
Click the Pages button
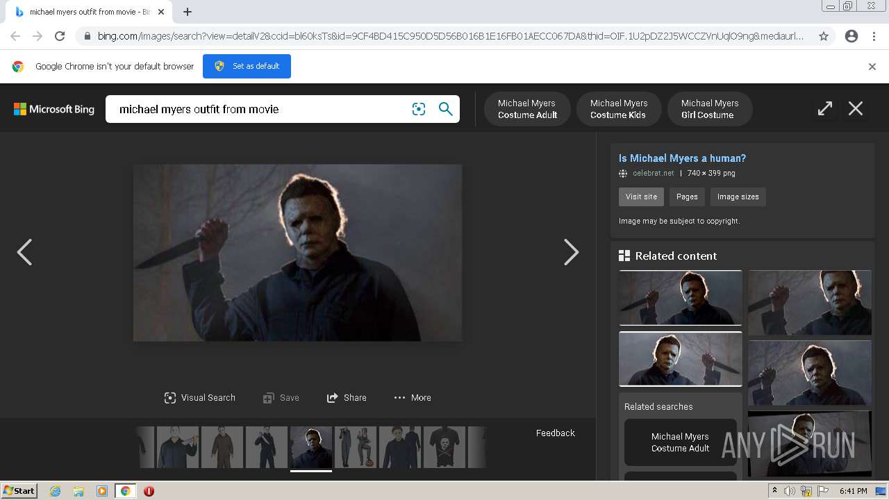click(x=687, y=197)
